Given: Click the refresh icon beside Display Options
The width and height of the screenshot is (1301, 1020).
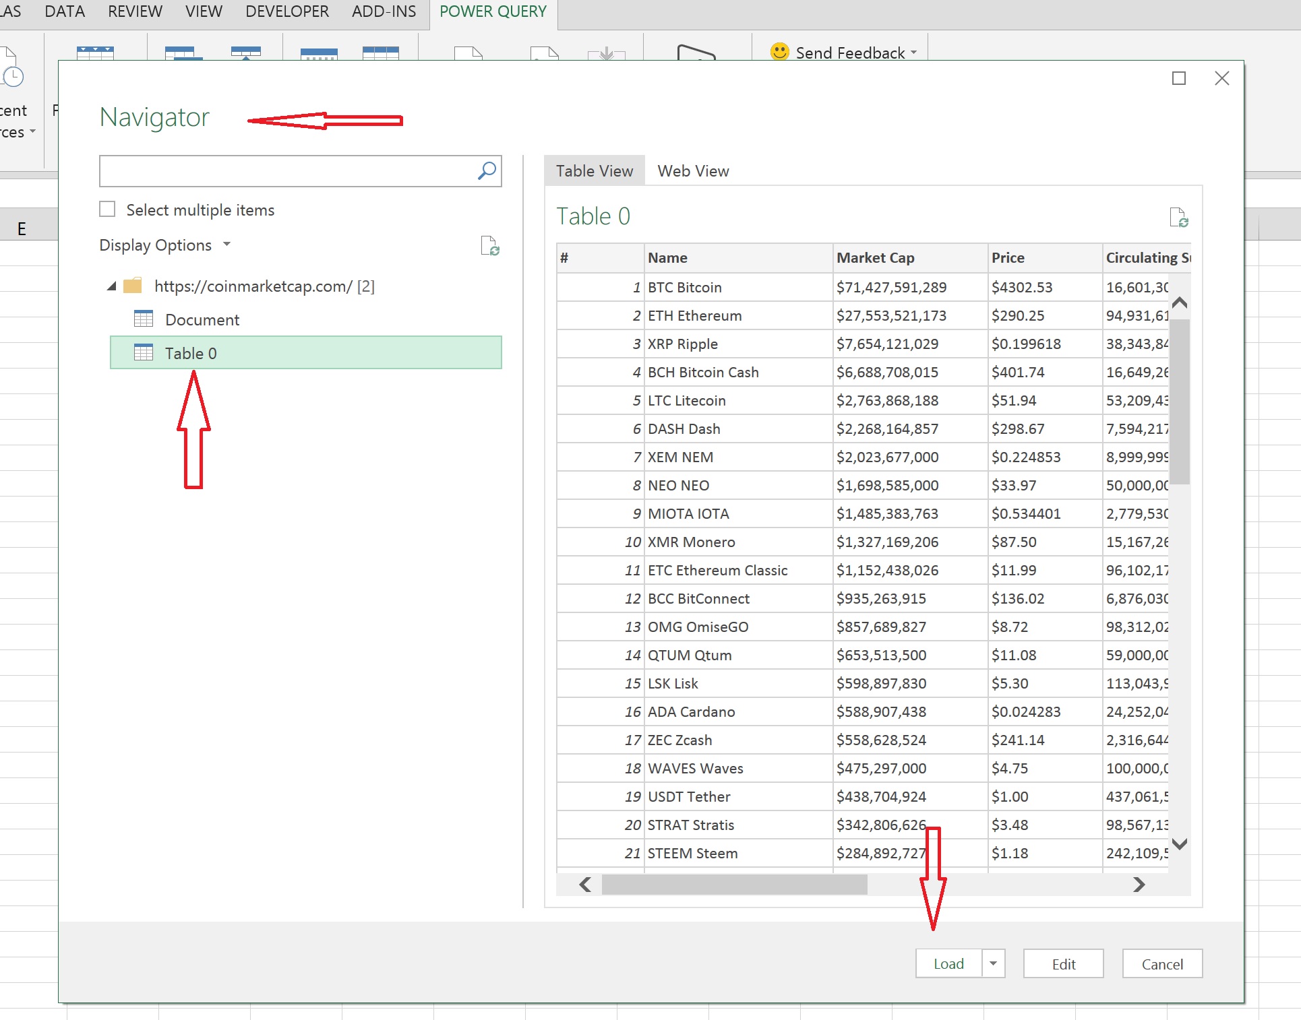Looking at the screenshot, I should point(490,246).
